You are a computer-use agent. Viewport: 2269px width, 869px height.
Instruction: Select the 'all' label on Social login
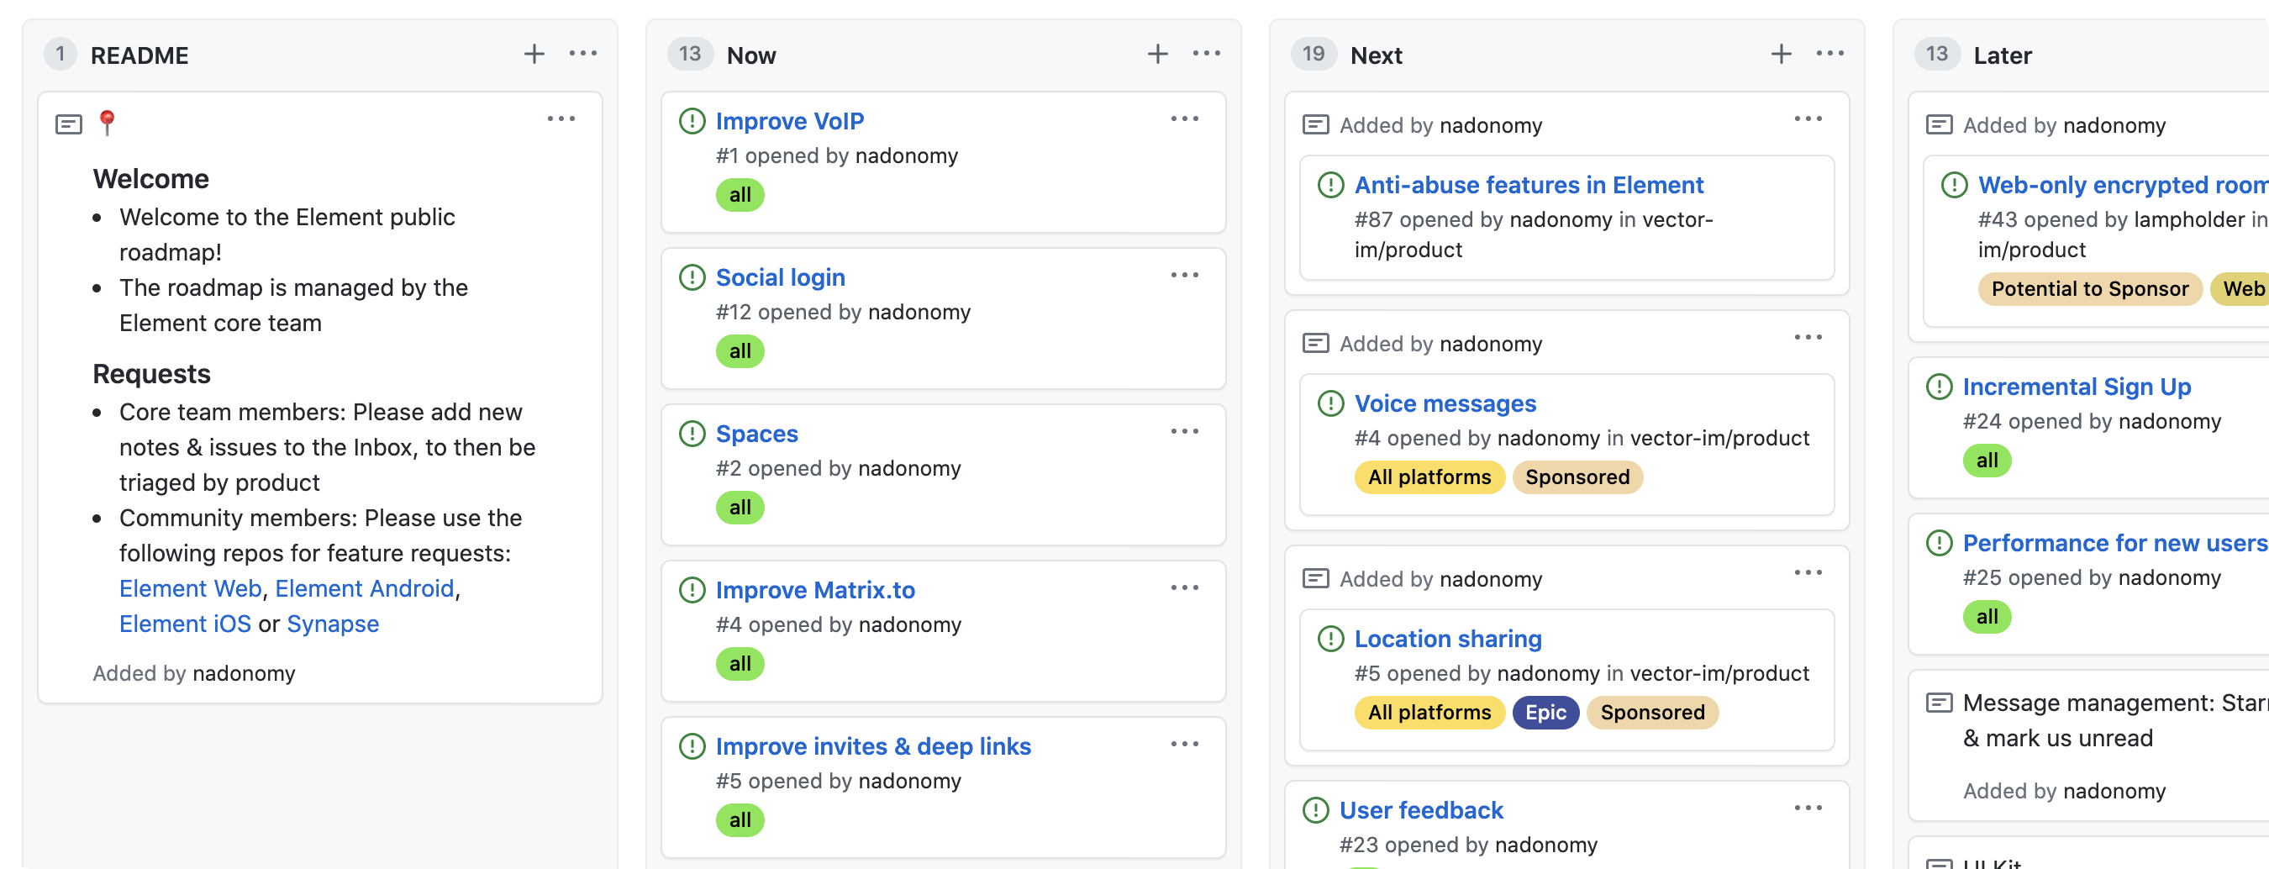click(x=740, y=351)
